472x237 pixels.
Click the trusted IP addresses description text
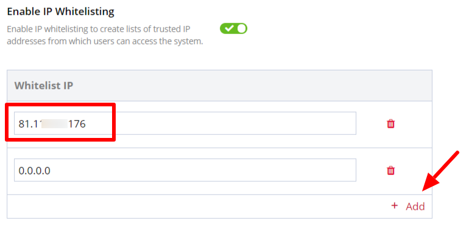point(105,35)
